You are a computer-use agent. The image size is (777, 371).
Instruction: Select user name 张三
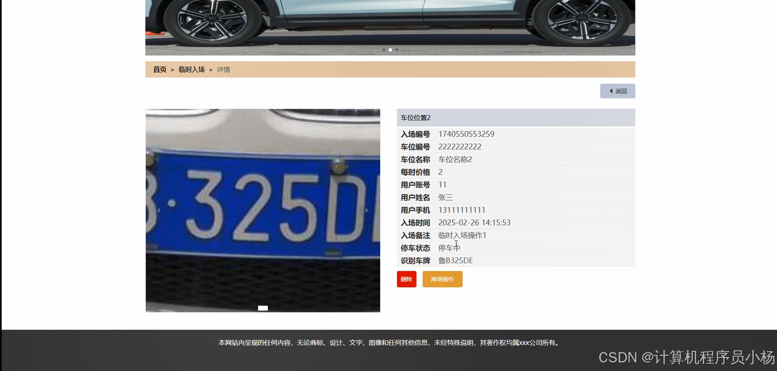tap(446, 198)
